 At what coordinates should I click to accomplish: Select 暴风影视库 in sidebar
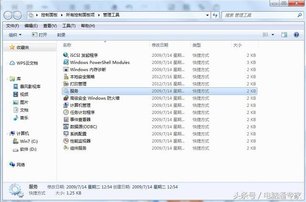pyautogui.click(x=27, y=86)
